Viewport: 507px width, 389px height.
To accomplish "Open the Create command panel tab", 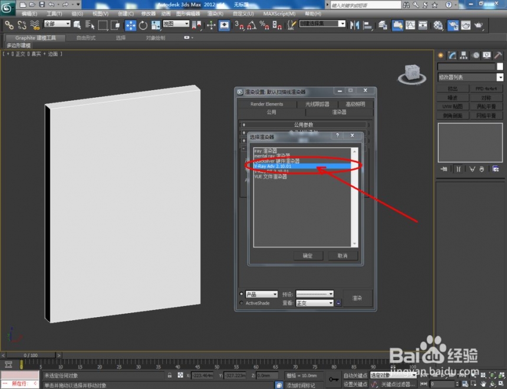I will coord(441,55).
